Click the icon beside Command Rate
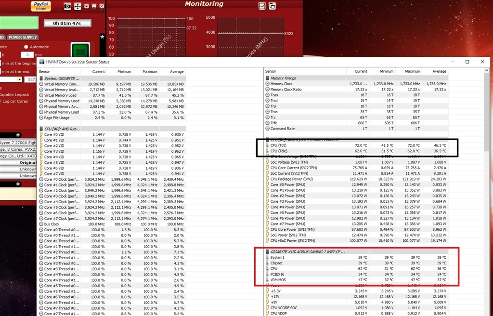The height and width of the screenshot is (316, 493). coord(267,129)
